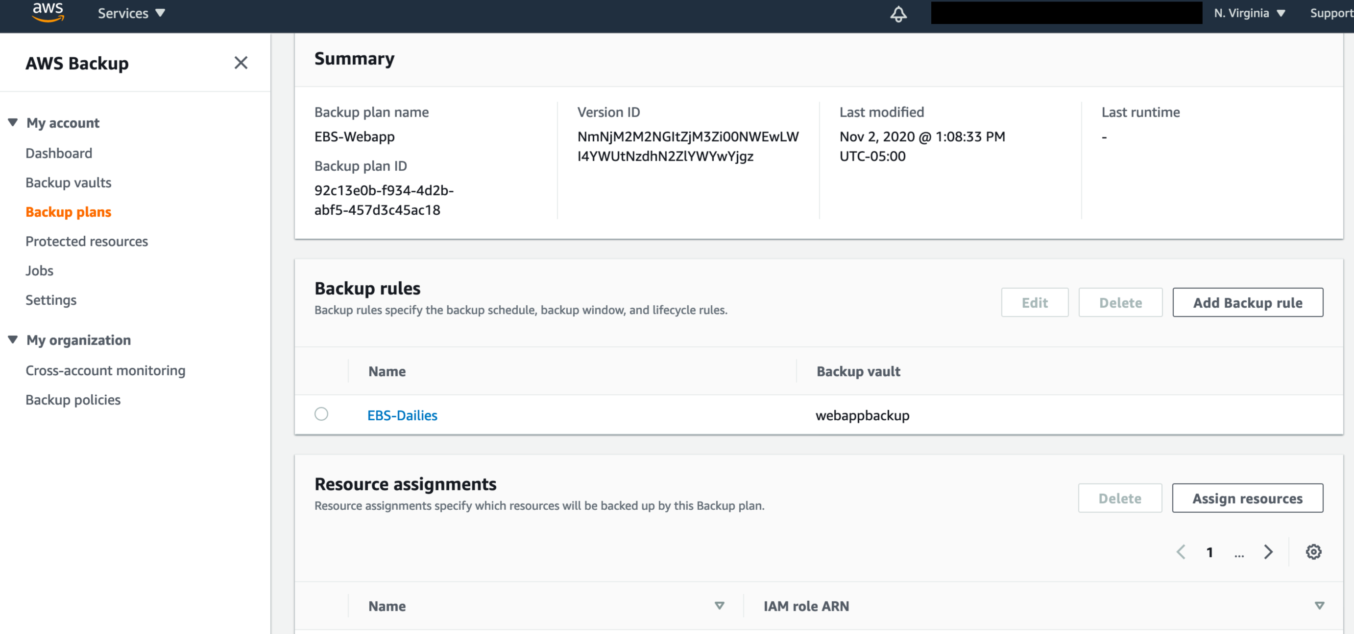Open the Services dropdown menu
The image size is (1354, 634).
(131, 13)
